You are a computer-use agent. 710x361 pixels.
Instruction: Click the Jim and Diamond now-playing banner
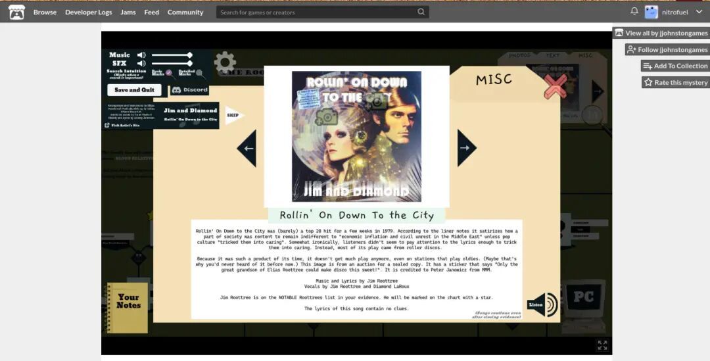pos(190,115)
